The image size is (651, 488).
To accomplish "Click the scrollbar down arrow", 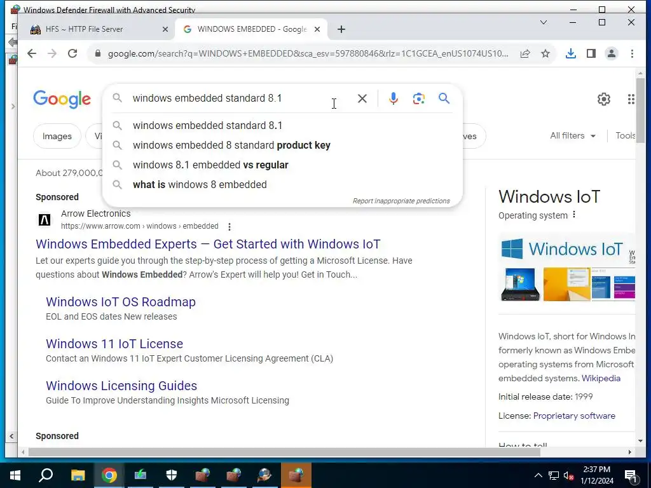I will [640, 441].
